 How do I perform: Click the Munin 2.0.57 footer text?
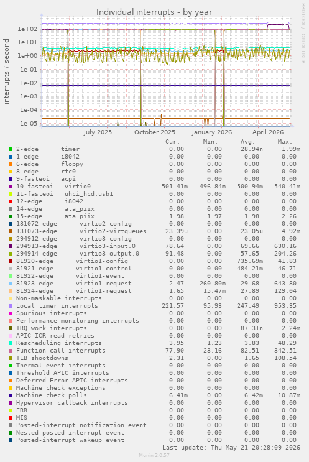pyautogui.click(x=154, y=455)
